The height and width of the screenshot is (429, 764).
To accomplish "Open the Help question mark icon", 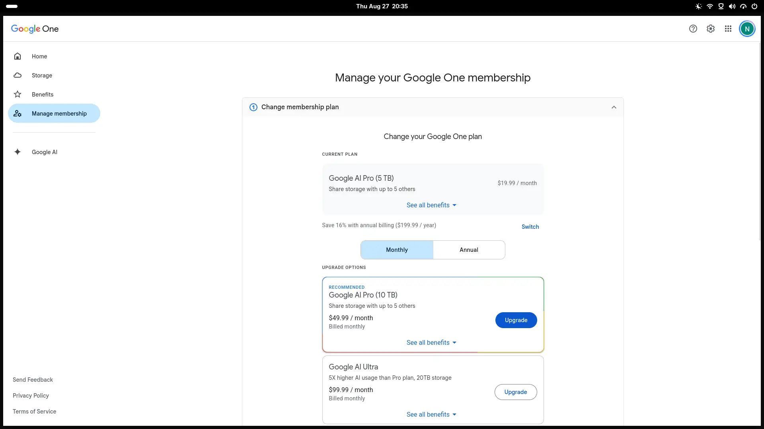I will point(693,29).
